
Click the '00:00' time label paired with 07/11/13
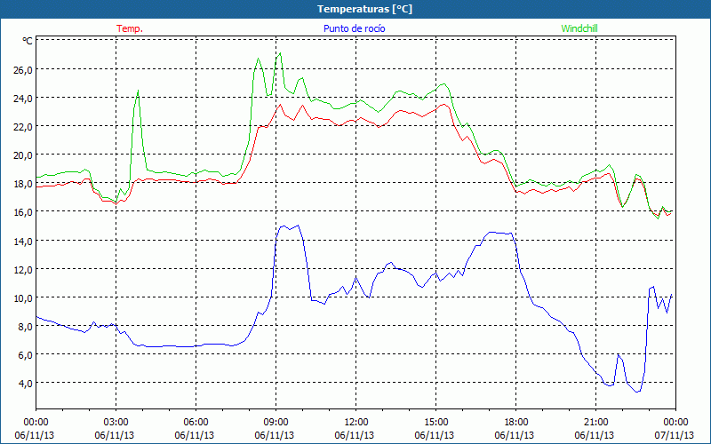[675, 423]
